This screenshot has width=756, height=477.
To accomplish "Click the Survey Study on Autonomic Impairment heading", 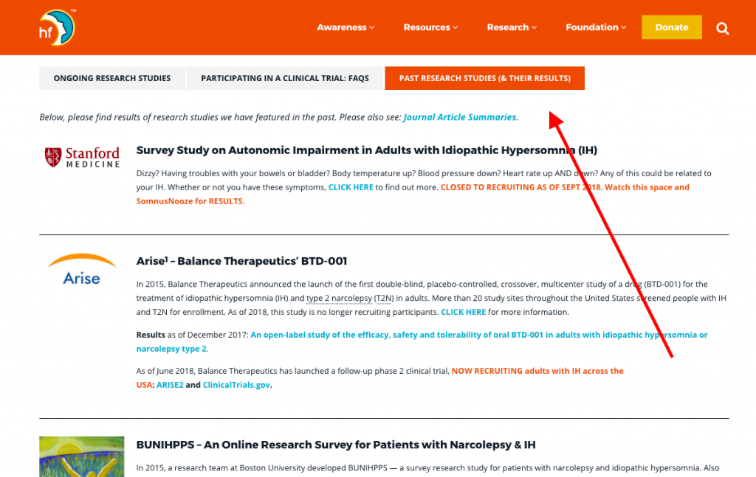I will click(366, 150).
